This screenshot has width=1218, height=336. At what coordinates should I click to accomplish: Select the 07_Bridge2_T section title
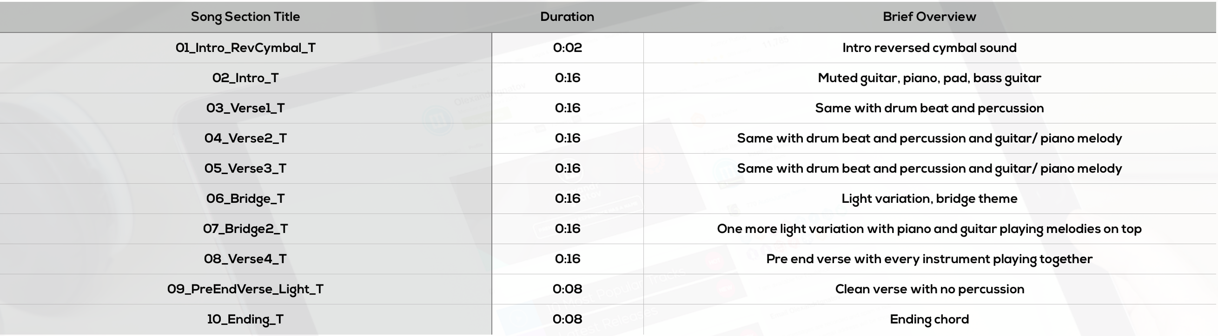click(245, 229)
